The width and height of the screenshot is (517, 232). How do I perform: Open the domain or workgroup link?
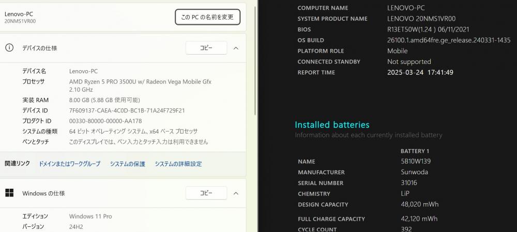(70, 163)
